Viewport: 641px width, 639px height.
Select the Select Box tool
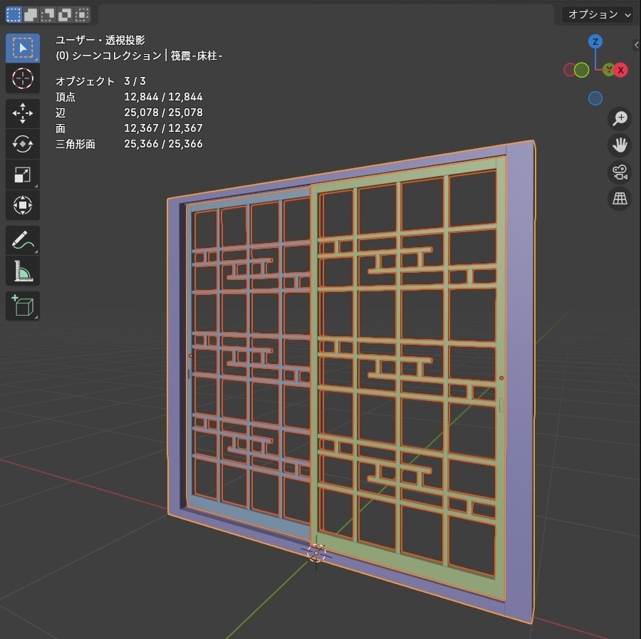22,48
